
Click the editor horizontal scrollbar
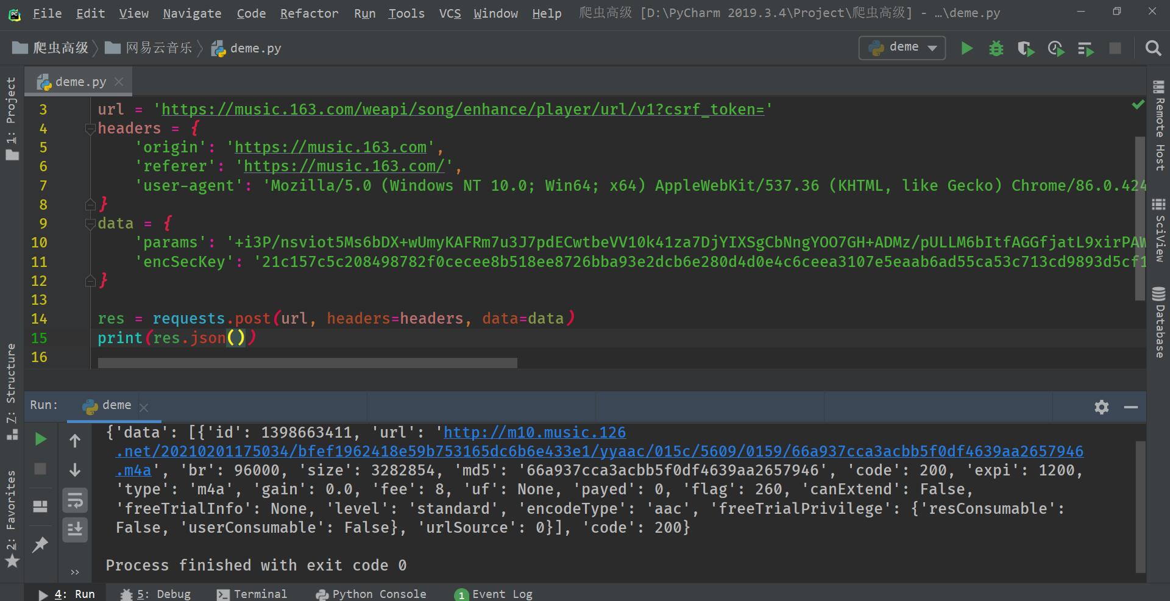pos(308,363)
